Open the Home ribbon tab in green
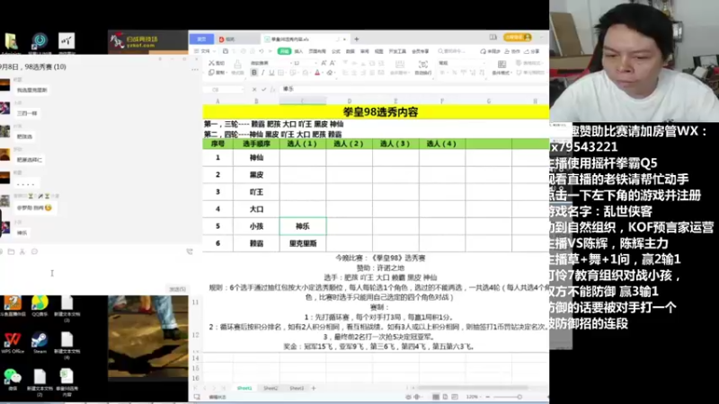The image size is (719, 404). 284,51
